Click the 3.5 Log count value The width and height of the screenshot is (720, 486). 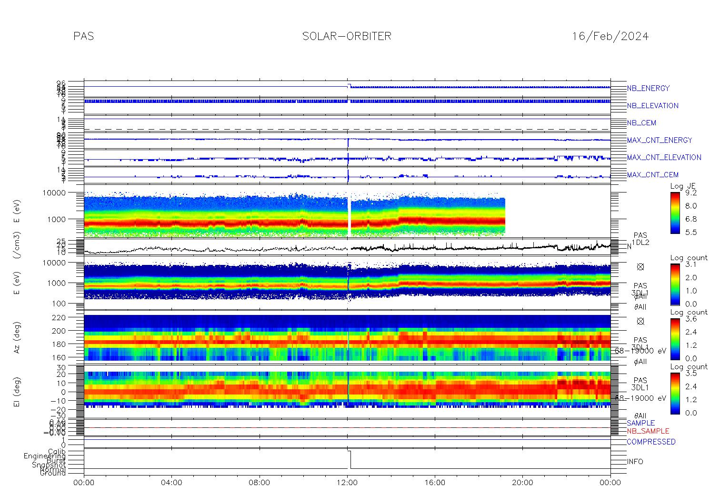point(691,373)
